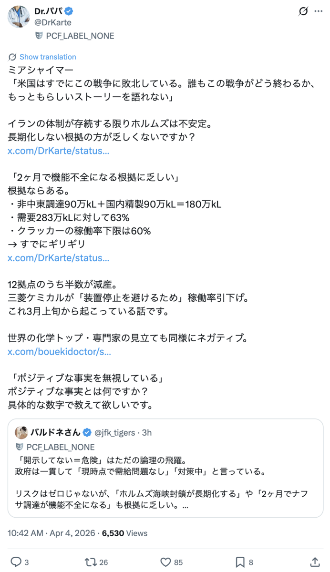Screen dimensions: 330x572
Task: Click Dr.パパ's blue verified badge
Action: pyautogui.click(x=69, y=11)
